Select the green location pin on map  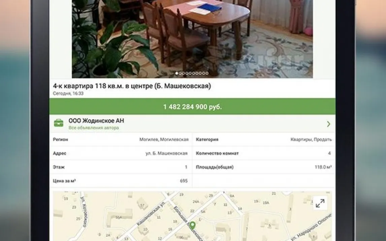click(193, 225)
